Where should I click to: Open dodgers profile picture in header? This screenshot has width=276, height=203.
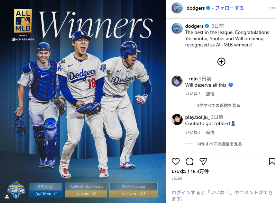coord(177,8)
